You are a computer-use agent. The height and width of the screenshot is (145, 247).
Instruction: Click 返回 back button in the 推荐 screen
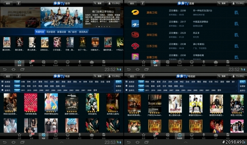[x=8, y=3]
